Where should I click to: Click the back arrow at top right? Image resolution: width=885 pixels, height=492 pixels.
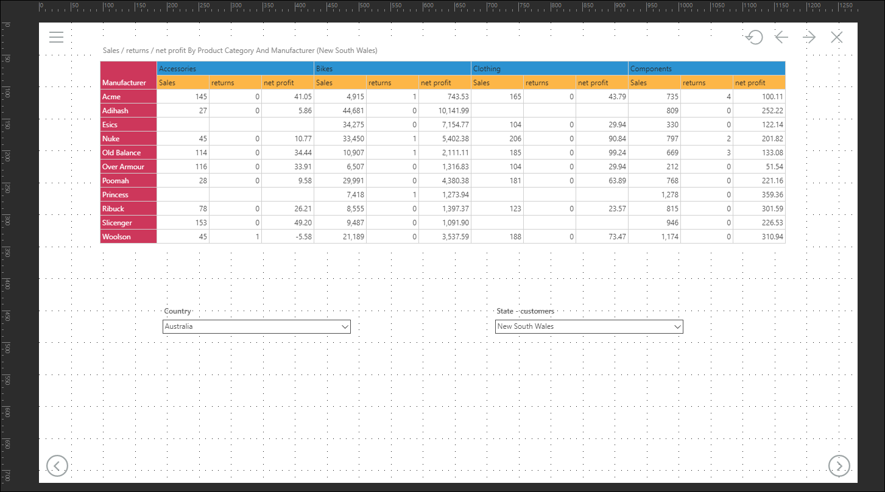coord(781,37)
